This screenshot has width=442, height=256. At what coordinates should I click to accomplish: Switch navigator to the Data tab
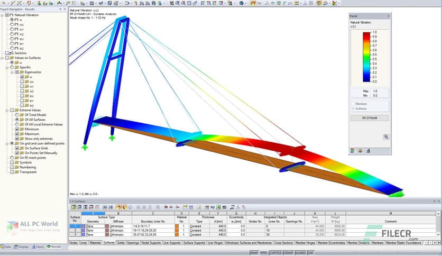tap(6, 246)
